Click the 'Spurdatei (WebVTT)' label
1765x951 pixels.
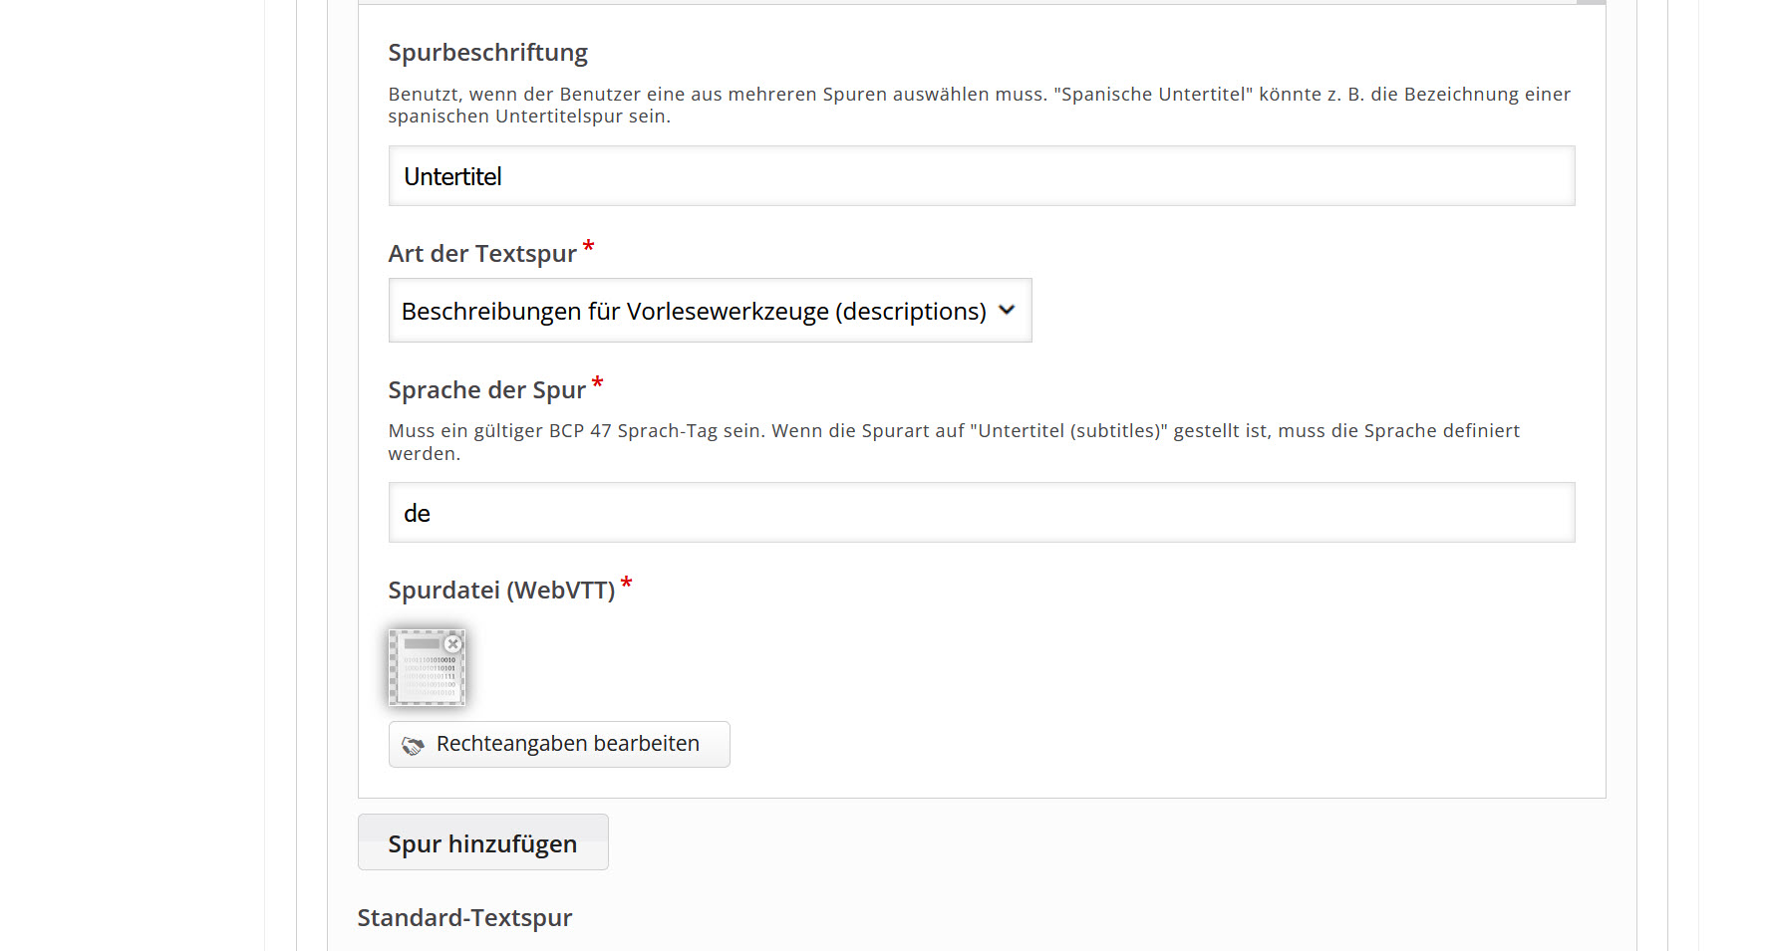(501, 591)
